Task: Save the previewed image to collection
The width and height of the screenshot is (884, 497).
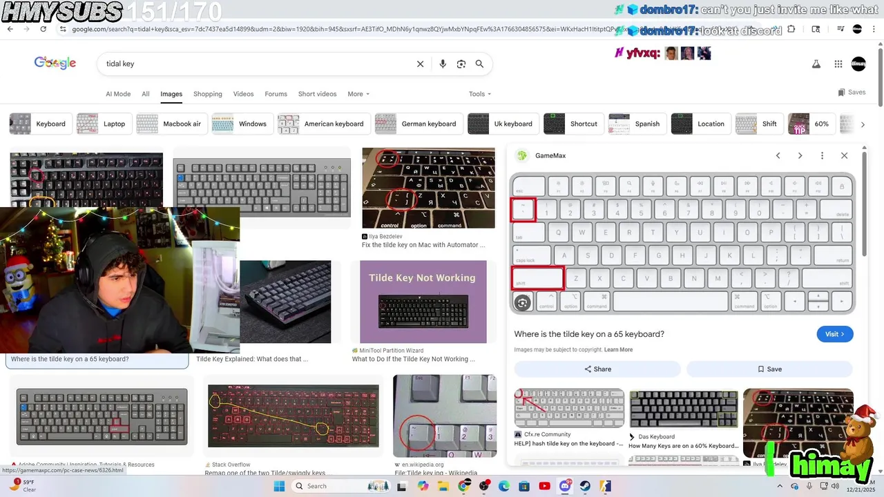Action: [x=769, y=369]
